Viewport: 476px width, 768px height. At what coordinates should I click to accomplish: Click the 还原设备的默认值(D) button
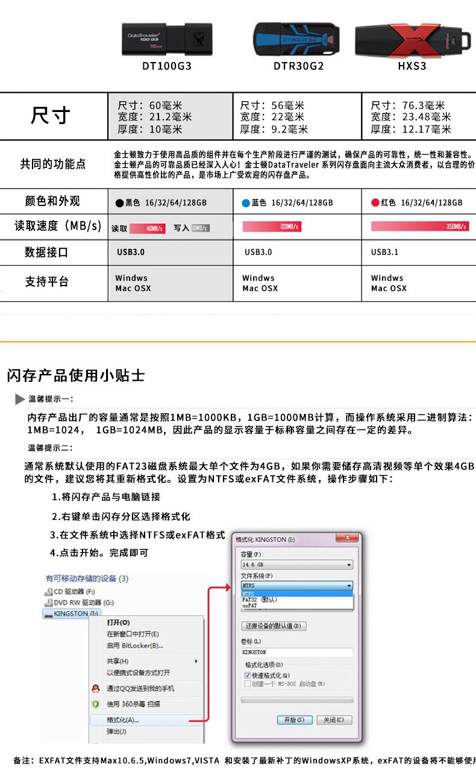coord(274,626)
